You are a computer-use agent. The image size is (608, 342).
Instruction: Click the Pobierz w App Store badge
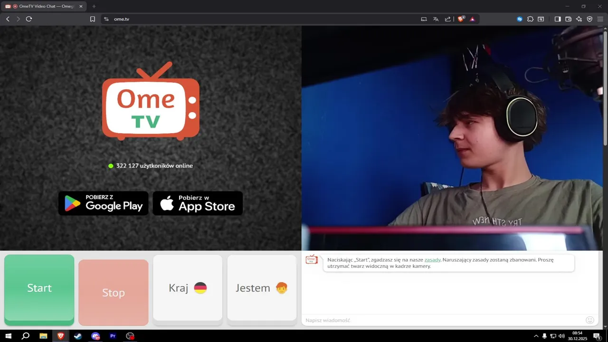198,203
